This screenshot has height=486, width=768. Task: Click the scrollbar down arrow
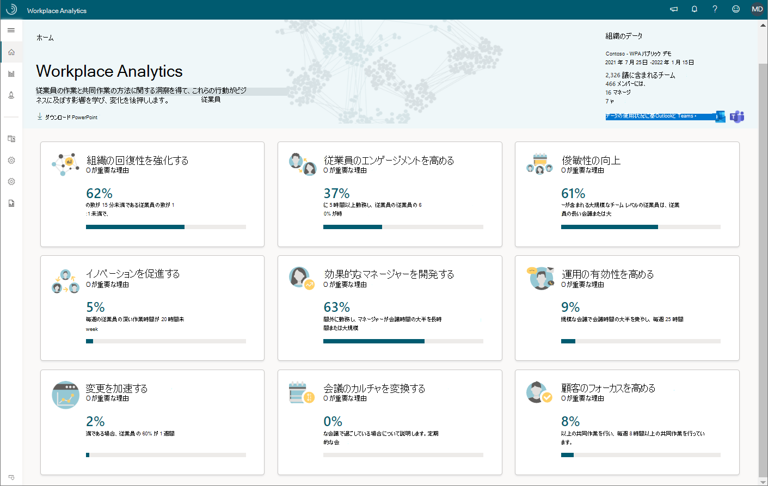tap(763, 482)
